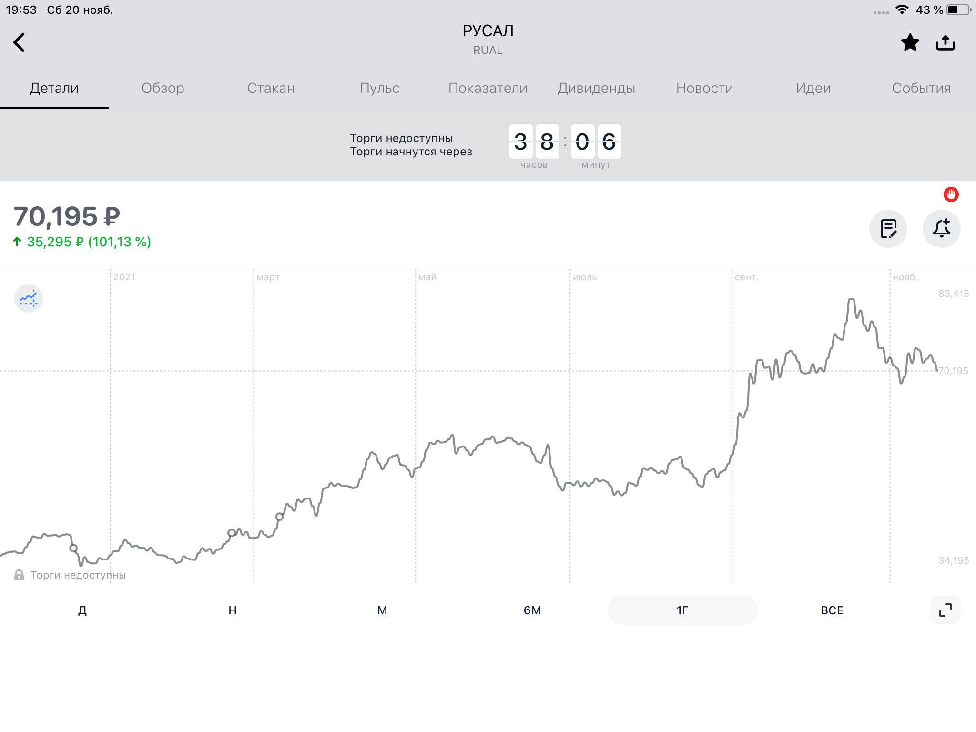The height and width of the screenshot is (732, 976).
Task: Select the ВСЕ chart period
Action: pos(832,610)
